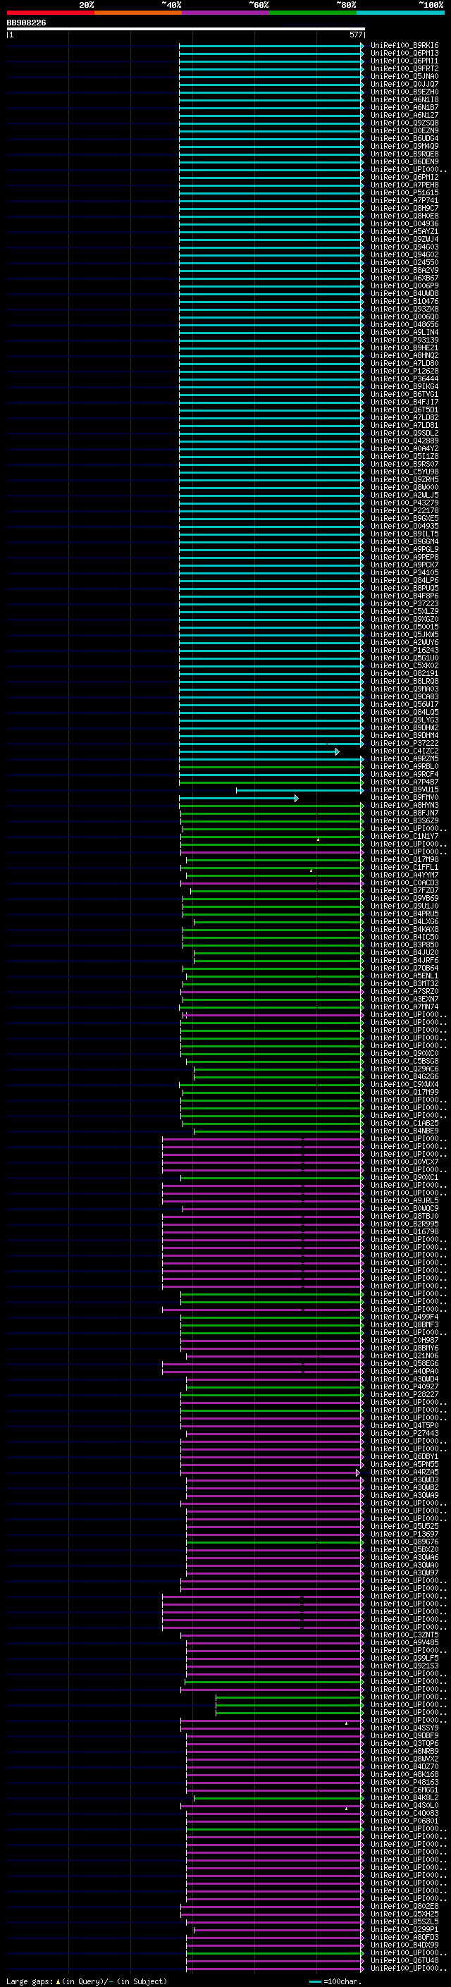
Task: Select the UniRef100_O04936 entry
Action: tap(404, 223)
